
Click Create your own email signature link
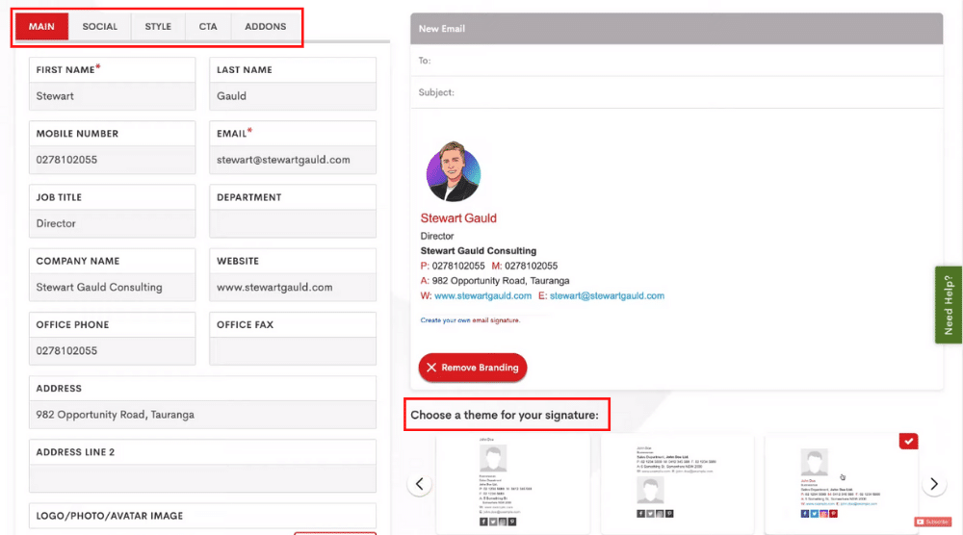(470, 320)
